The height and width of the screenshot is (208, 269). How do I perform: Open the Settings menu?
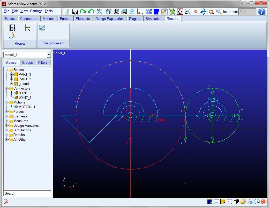click(x=36, y=11)
